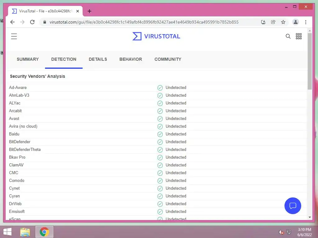The width and height of the screenshot is (318, 238).
Task: Click the scrollbar up arrow
Action: click(310, 31)
